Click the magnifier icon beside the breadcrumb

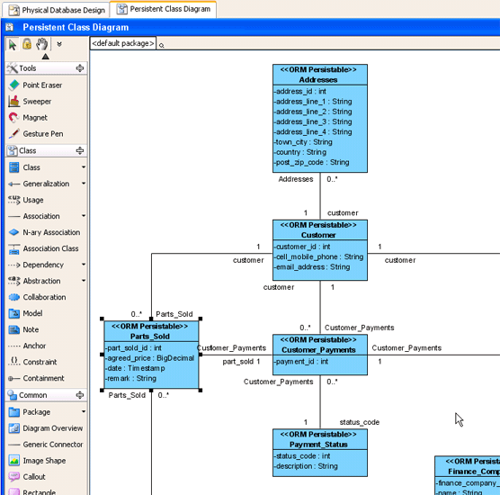(162, 46)
